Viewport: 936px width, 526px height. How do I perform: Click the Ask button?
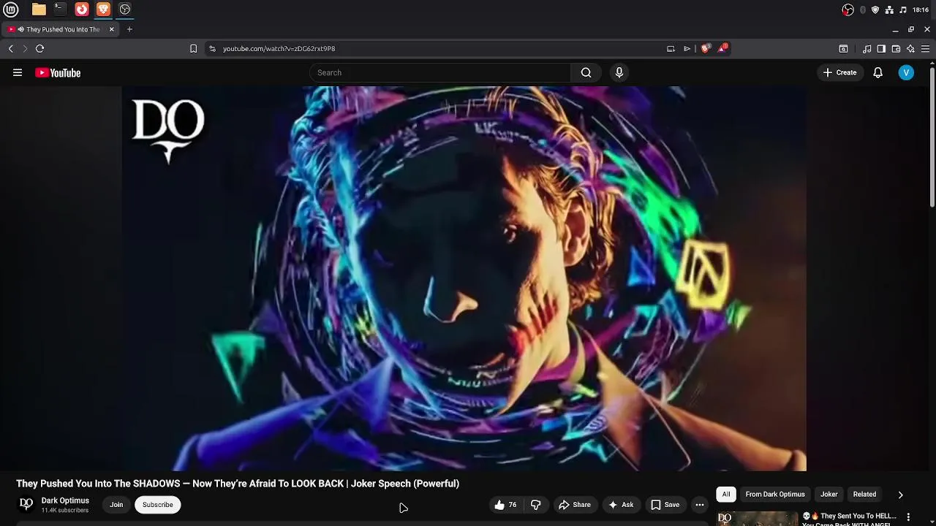click(x=621, y=505)
